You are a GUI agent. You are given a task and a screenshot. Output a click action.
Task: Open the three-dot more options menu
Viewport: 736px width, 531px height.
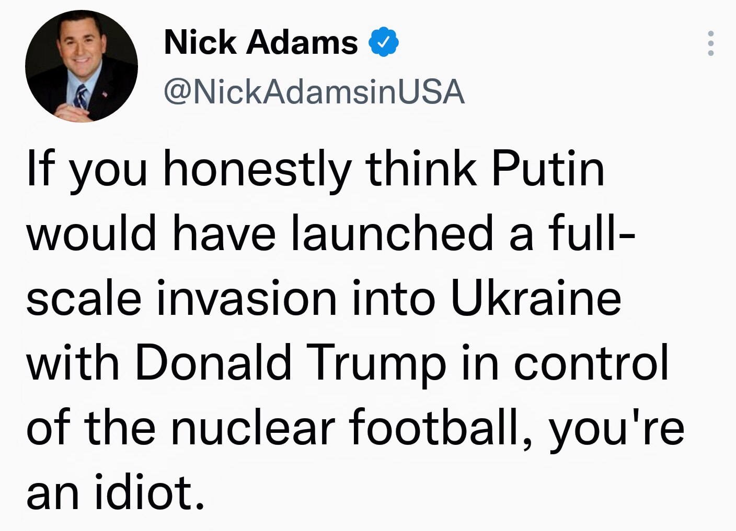tap(710, 43)
